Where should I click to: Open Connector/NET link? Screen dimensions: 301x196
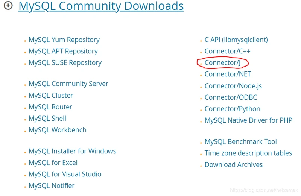[x=228, y=74]
